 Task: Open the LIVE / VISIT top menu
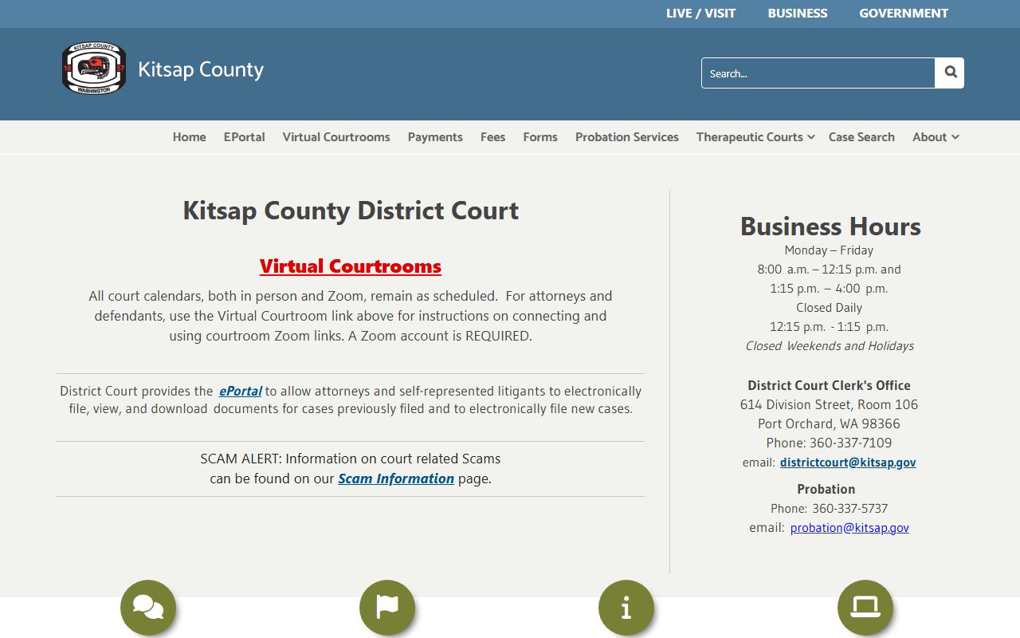(x=701, y=14)
